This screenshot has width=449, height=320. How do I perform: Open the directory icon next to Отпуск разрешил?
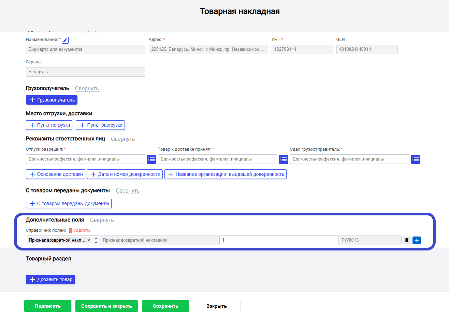tap(151, 159)
